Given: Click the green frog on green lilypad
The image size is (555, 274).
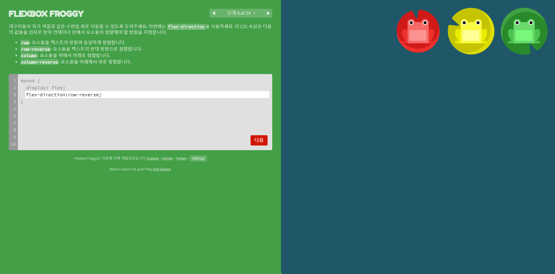Looking at the screenshot, I should coord(524,31).
